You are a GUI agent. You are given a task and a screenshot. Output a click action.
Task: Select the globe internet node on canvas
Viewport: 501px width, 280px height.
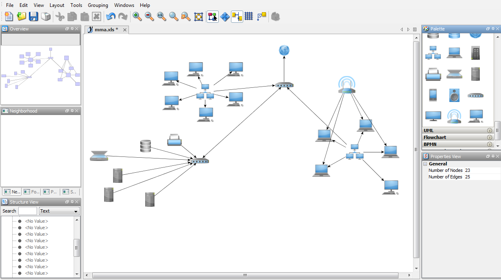coord(284,50)
